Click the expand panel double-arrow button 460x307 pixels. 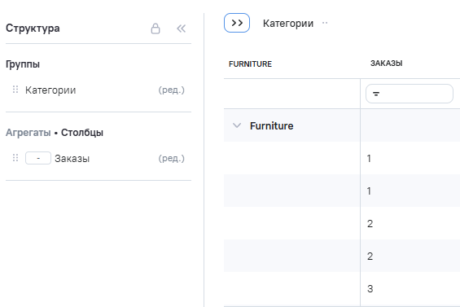(x=237, y=23)
